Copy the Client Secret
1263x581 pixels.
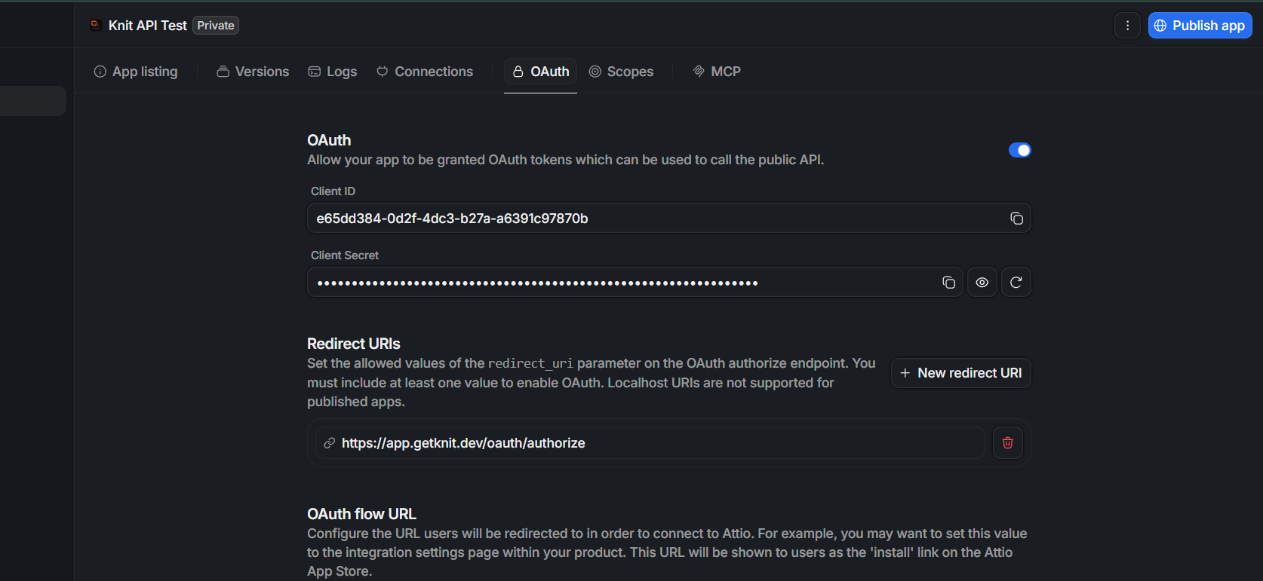948,283
